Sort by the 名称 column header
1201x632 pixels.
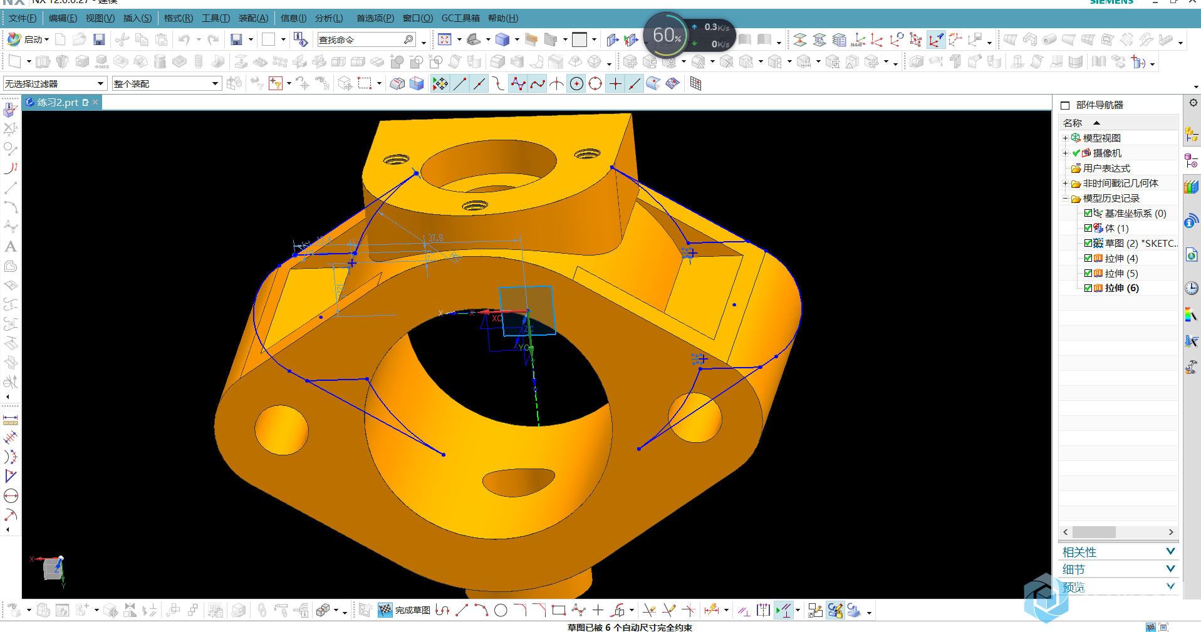click(1118, 123)
